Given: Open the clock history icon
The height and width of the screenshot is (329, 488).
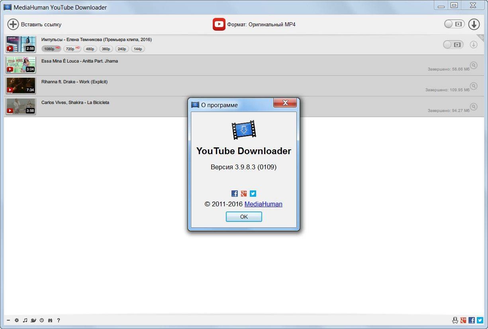Looking at the screenshot, I should [42, 320].
